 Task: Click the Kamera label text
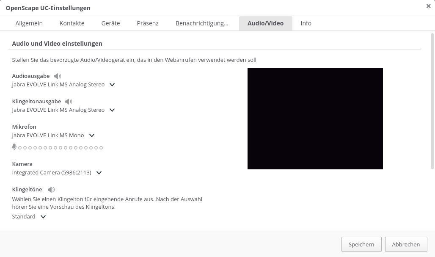point(22,164)
